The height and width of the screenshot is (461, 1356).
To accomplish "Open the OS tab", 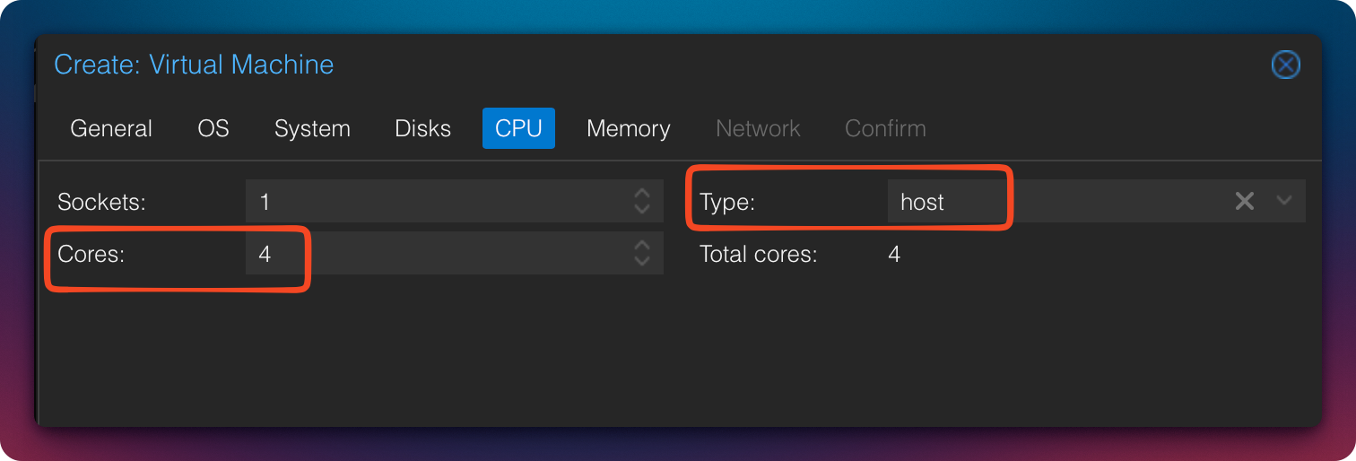I will pos(213,128).
